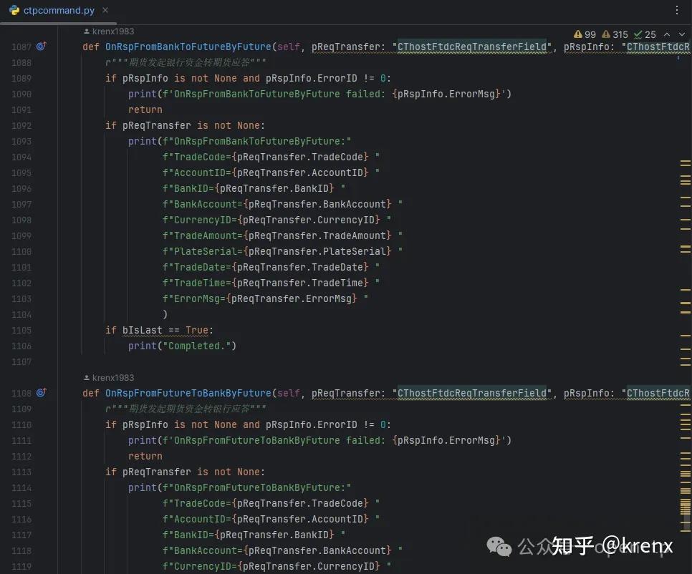Click line number 1089 in gutter
The image size is (692, 574).
point(21,79)
